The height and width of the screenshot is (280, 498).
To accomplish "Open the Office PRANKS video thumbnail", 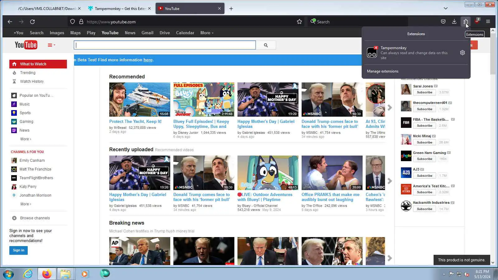I will tap(332, 173).
